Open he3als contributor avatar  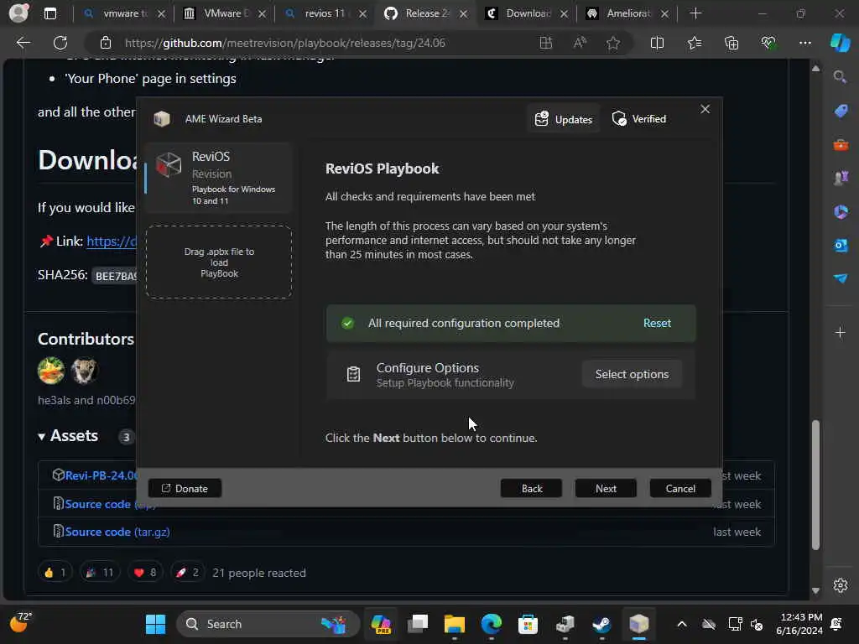point(51,371)
